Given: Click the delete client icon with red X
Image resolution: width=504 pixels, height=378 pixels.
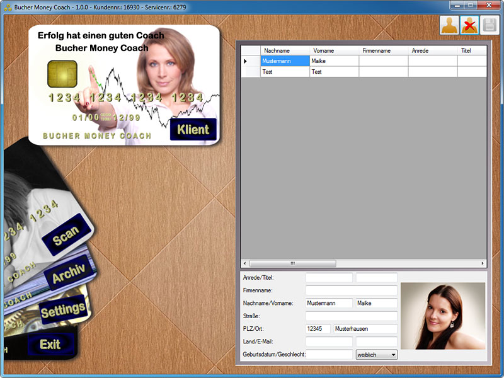Looking at the screenshot, I should click(469, 25).
